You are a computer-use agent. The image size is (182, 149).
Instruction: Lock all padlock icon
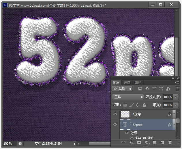(x=144, y=105)
